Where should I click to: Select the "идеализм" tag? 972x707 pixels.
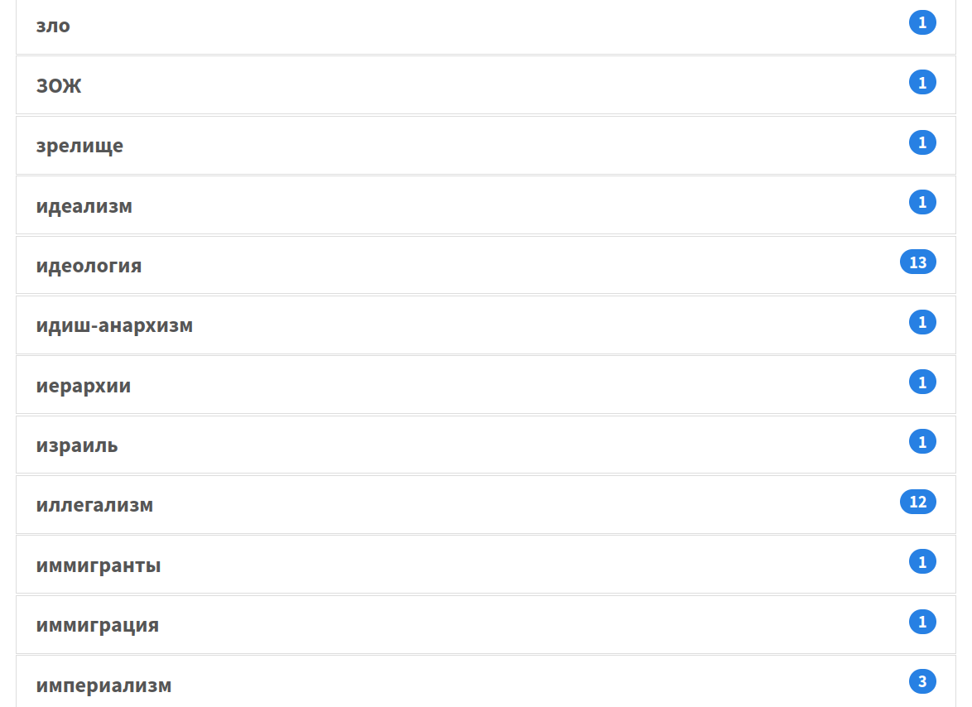[84, 206]
